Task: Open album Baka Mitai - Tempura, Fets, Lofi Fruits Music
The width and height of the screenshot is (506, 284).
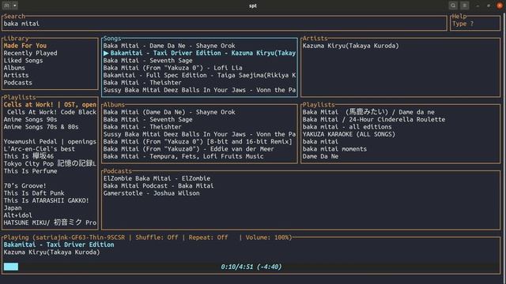Action: tap(183, 156)
